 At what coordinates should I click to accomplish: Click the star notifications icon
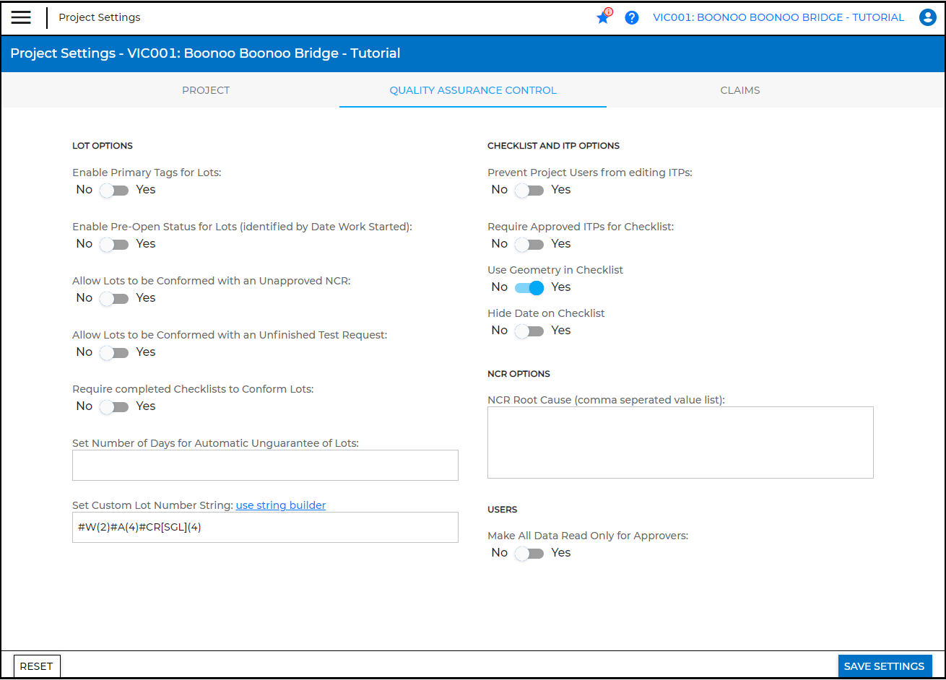click(x=603, y=18)
